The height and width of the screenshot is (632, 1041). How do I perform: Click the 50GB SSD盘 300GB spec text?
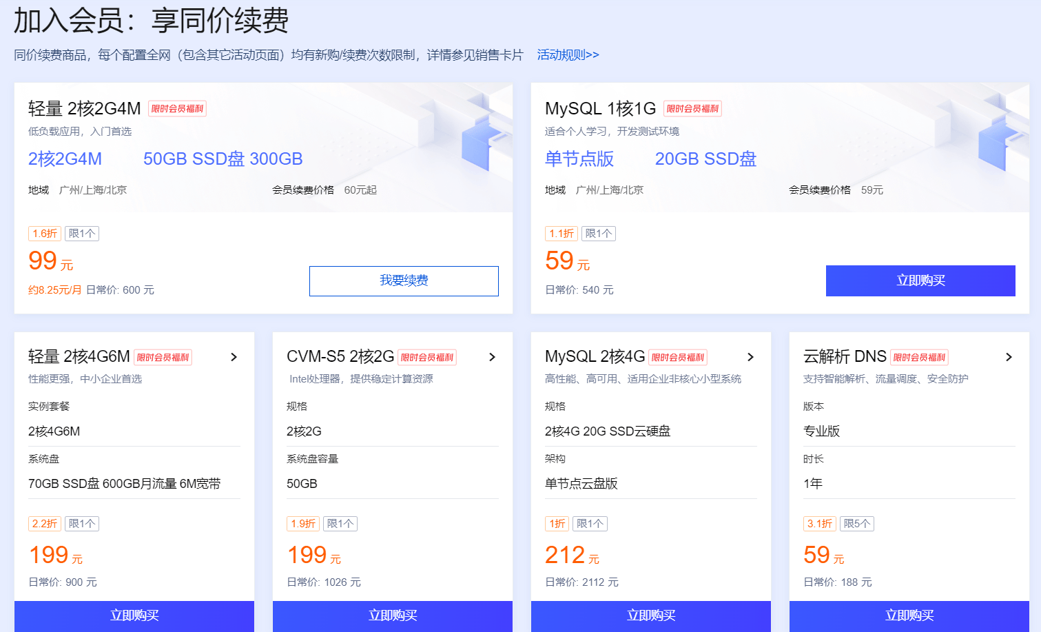click(223, 159)
